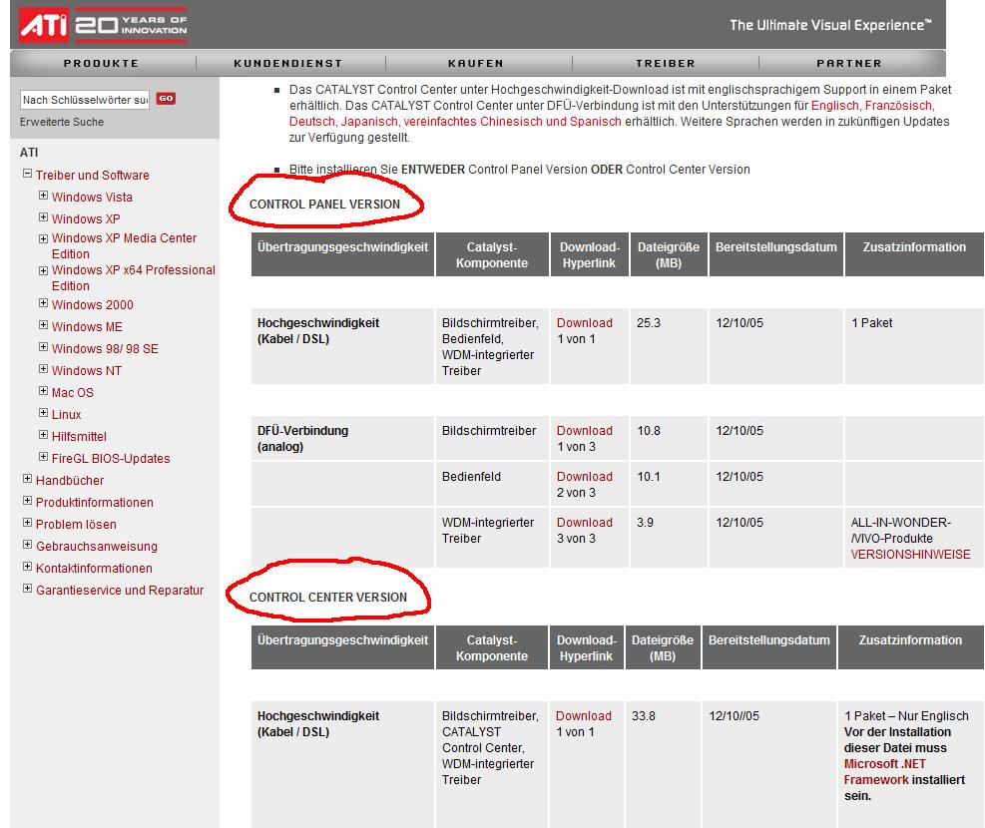The image size is (985, 828).
Task: Open the TREIBER menu
Action: coord(666,64)
